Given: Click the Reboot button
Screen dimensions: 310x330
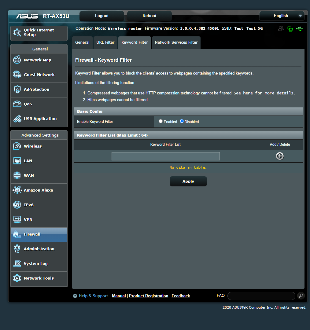Looking at the screenshot, I should point(149,16).
